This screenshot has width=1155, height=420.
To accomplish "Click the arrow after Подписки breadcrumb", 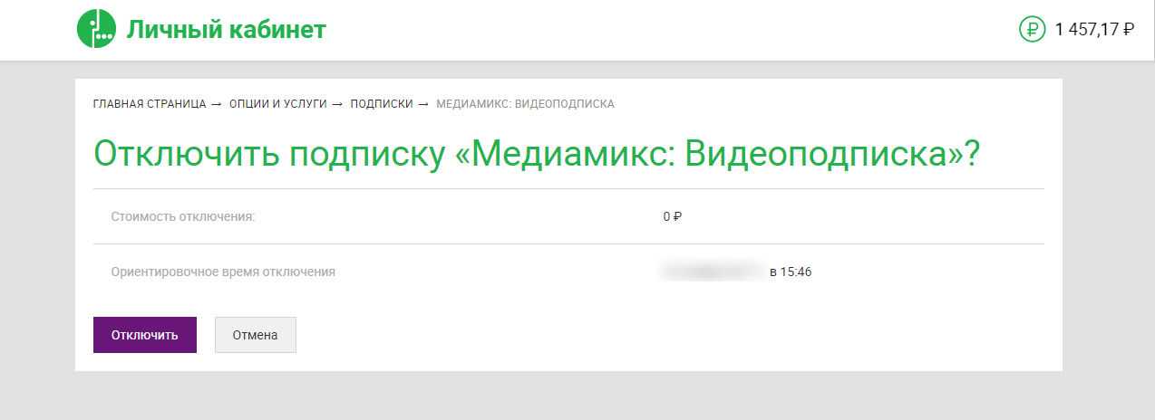I will [x=423, y=104].
